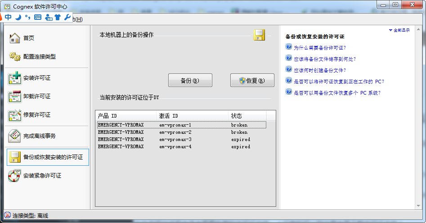
Task: Open the IME soft keyboard icon
Action: (38, 18)
